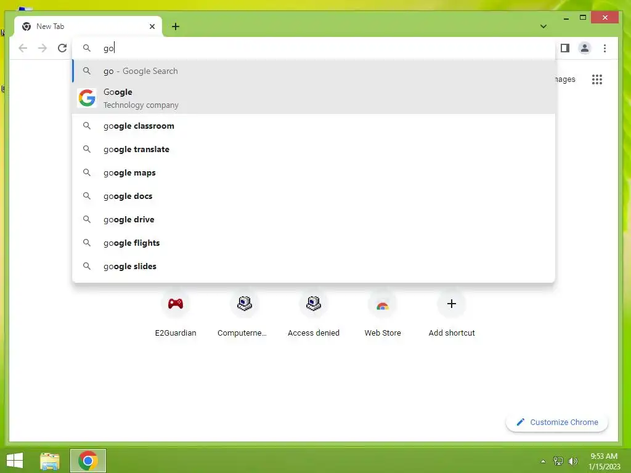Open the Windows Start menu
This screenshot has height=473, width=631.
click(15, 461)
